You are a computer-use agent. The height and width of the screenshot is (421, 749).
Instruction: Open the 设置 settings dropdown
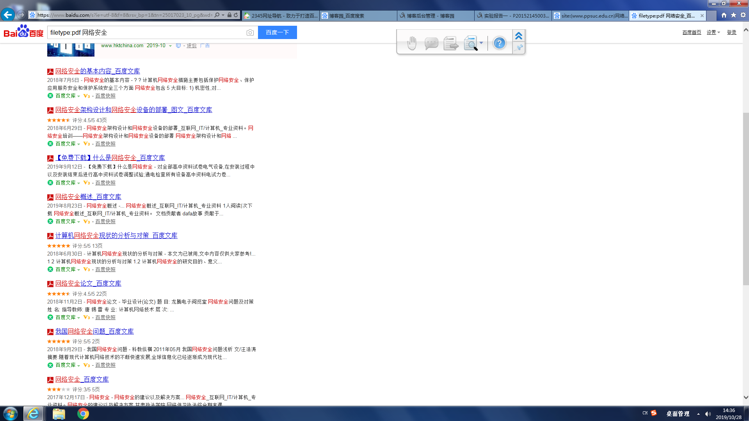(x=713, y=32)
